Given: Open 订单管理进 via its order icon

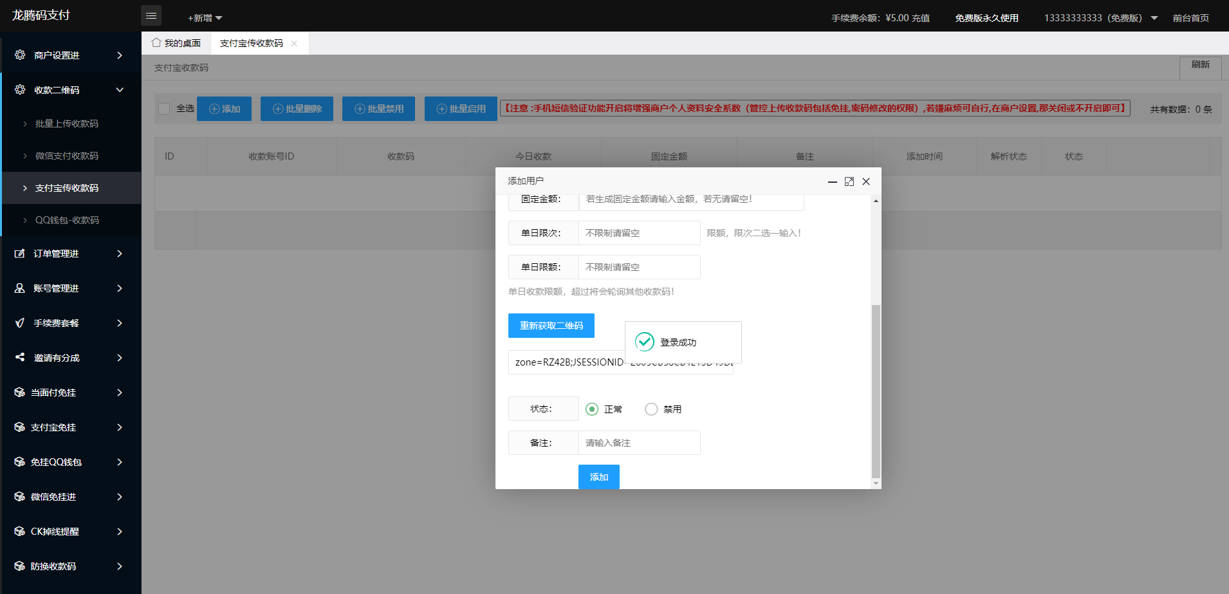Looking at the screenshot, I should click(x=19, y=254).
